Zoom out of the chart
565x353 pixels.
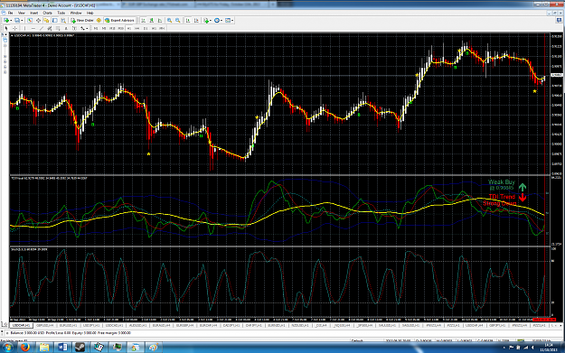tap(178, 21)
